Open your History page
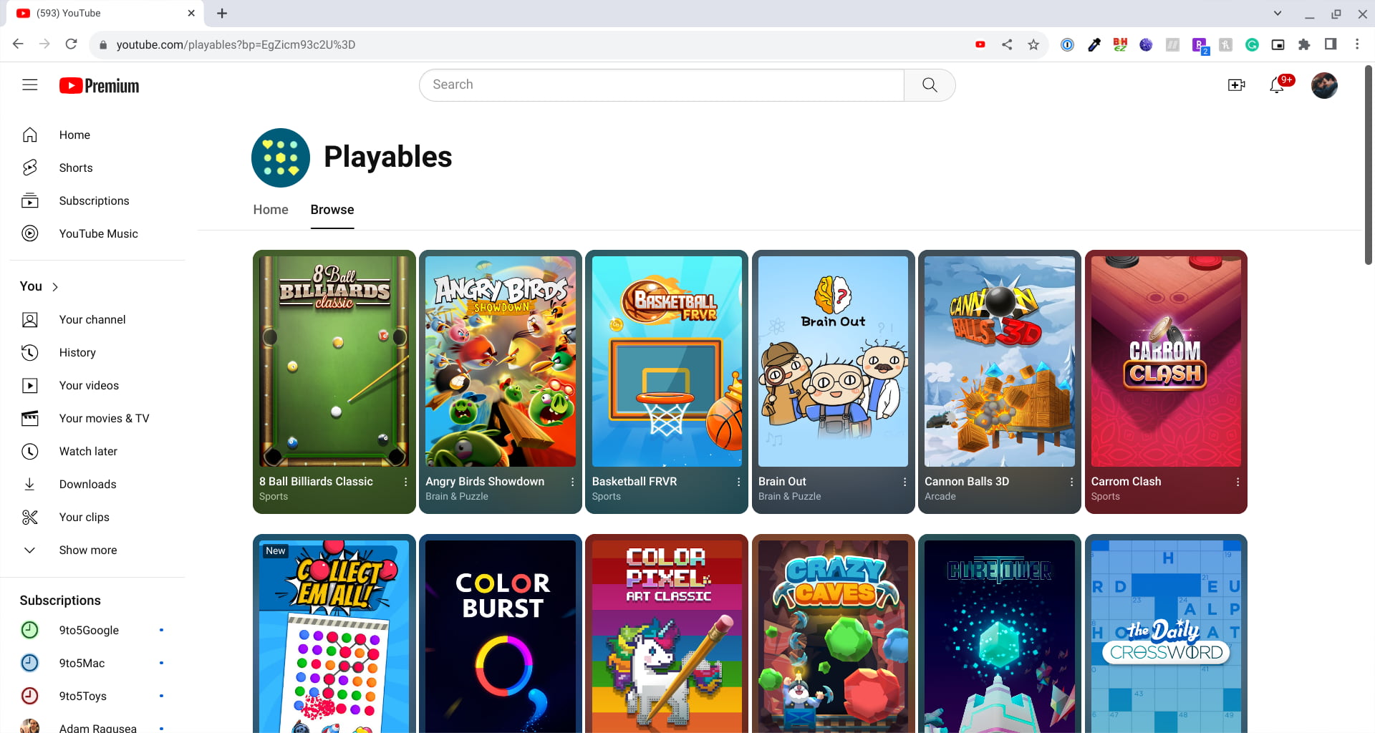This screenshot has height=733, width=1375. 77,352
